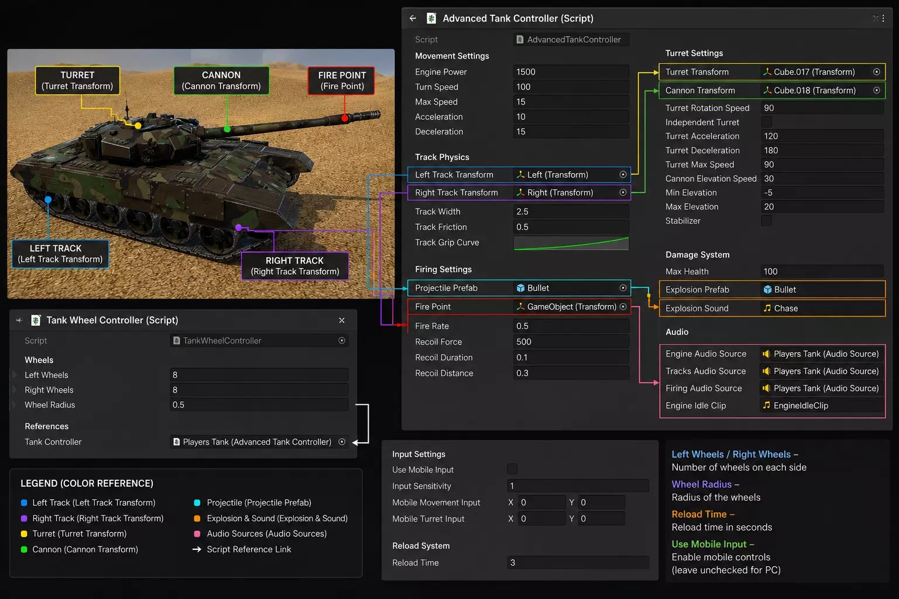Click Track Physics section header
Screen dimensions: 899x599
click(442, 157)
